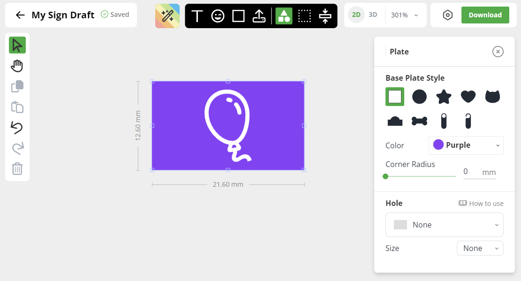
Task: Choose the heart base plate style
Action: (468, 97)
